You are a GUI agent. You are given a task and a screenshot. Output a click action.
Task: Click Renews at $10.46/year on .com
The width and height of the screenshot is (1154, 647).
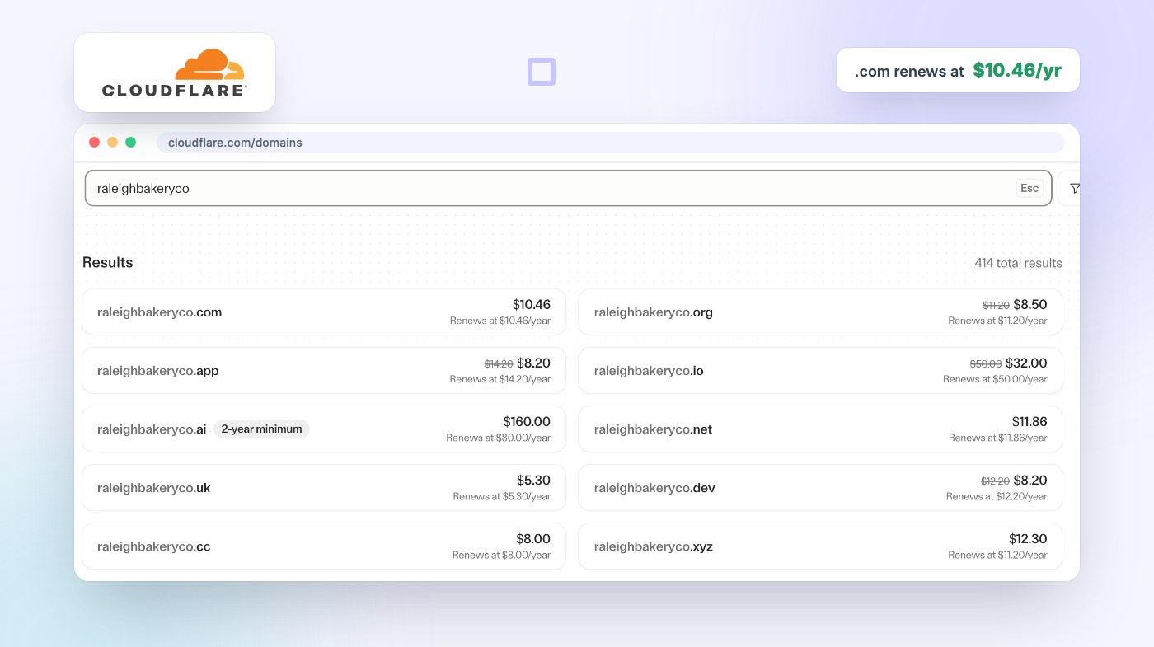click(x=500, y=321)
